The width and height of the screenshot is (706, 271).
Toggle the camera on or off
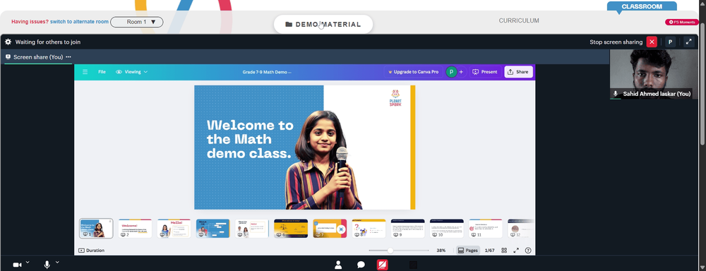coord(17,265)
